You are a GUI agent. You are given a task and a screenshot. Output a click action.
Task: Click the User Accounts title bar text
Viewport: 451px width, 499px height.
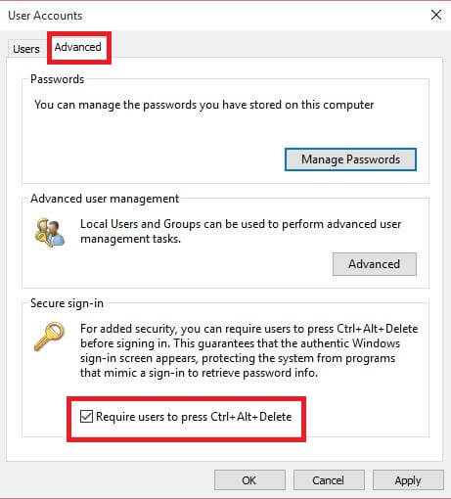pyautogui.click(x=45, y=16)
